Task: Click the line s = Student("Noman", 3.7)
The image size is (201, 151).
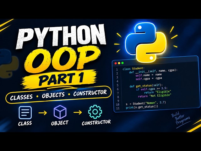Action: (146, 103)
